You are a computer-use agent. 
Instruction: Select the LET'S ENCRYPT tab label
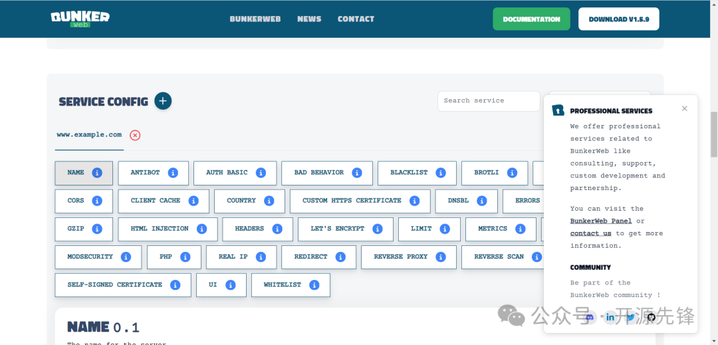coord(338,229)
